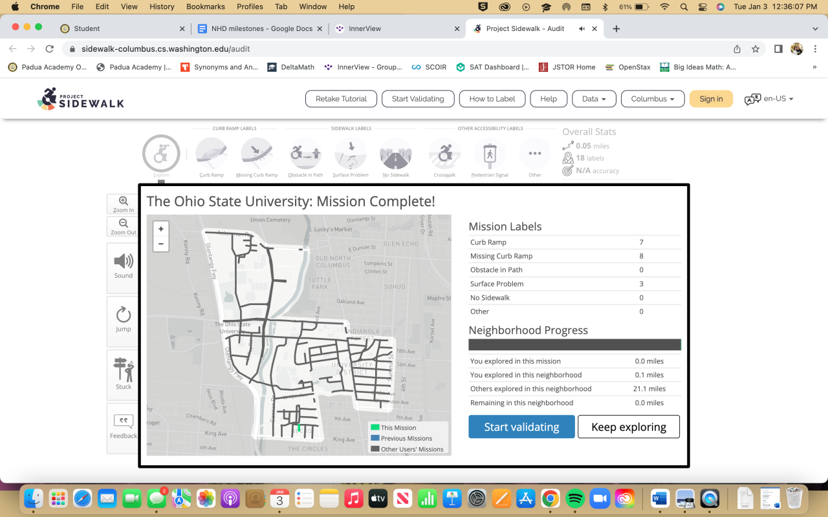
Task: Switch to the InnerView browser tab
Action: [398, 28]
